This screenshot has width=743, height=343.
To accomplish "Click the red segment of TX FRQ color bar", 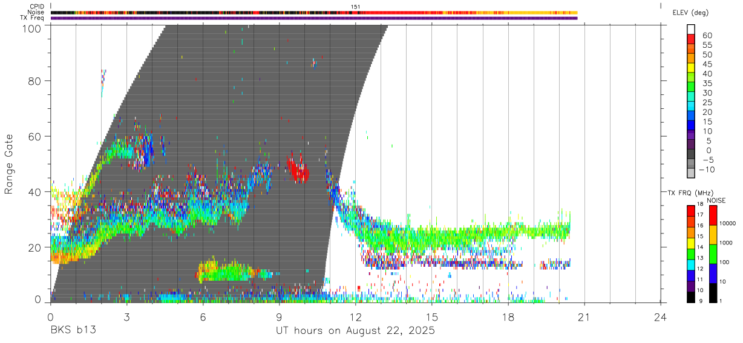I will coord(691,210).
